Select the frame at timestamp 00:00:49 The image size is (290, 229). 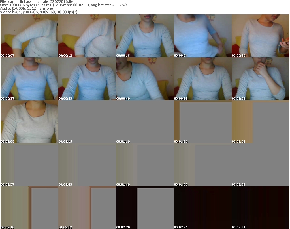pyautogui.click(x=145, y=79)
